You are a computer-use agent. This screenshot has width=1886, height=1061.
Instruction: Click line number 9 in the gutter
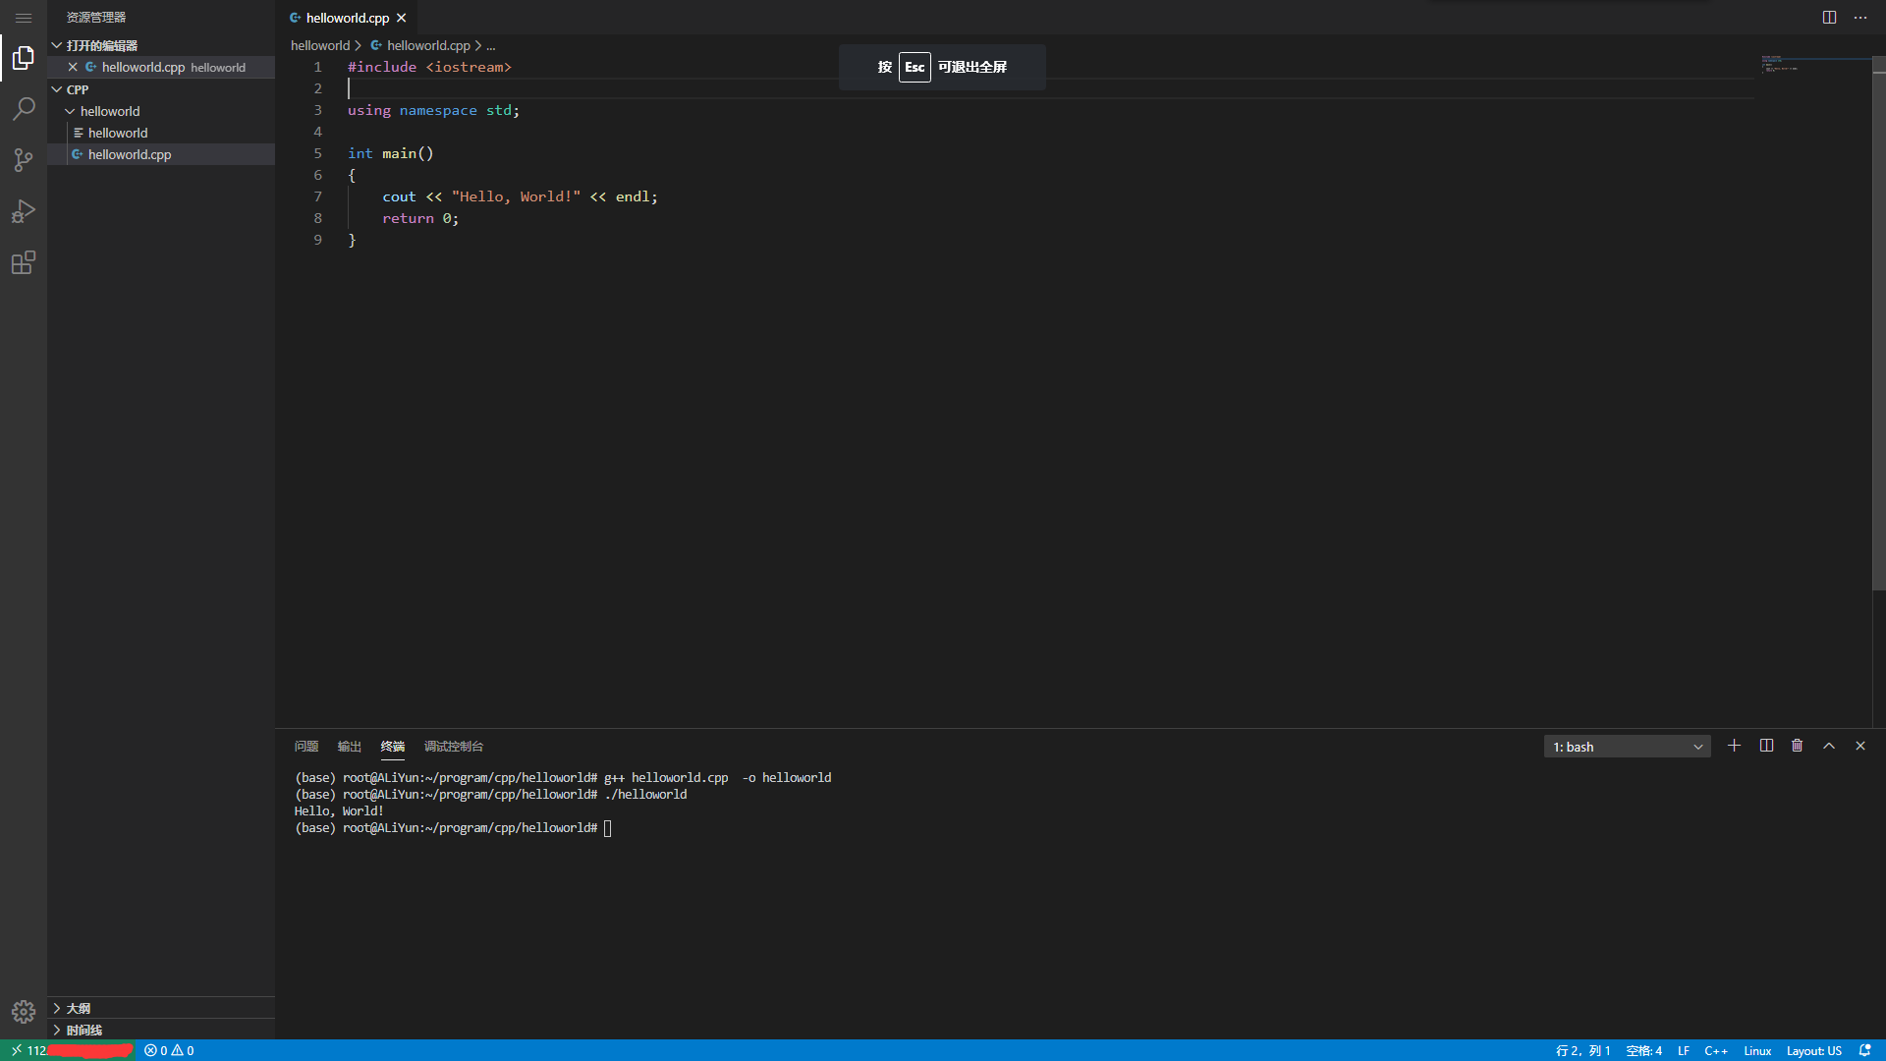317,240
